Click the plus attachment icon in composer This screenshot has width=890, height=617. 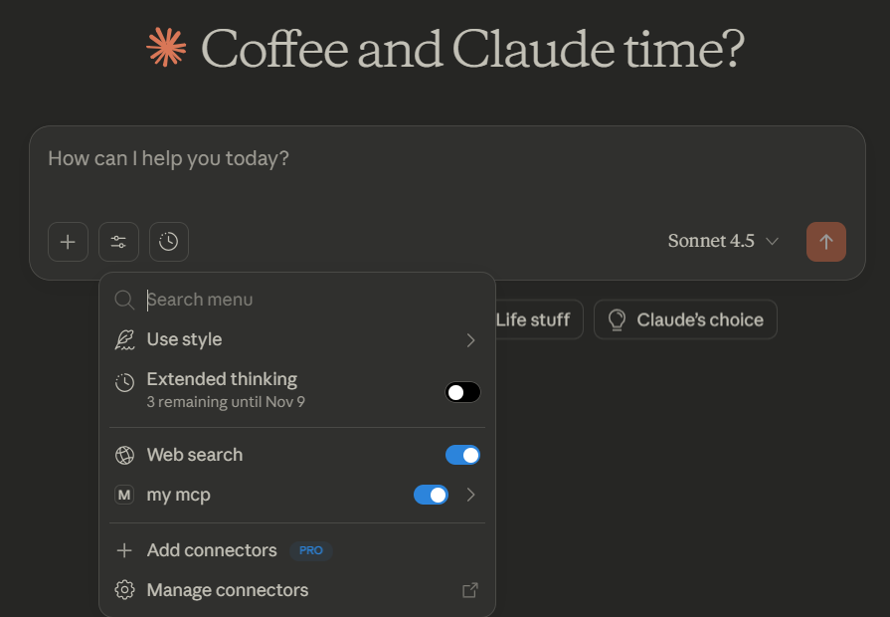[x=68, y=241]
